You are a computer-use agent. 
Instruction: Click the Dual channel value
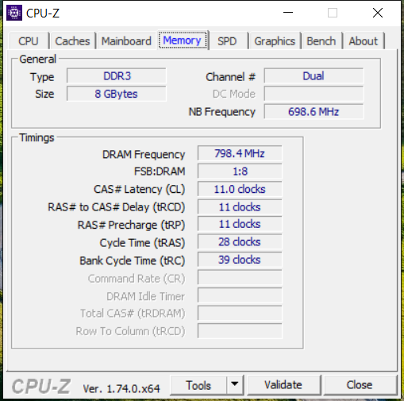point(314,76)
